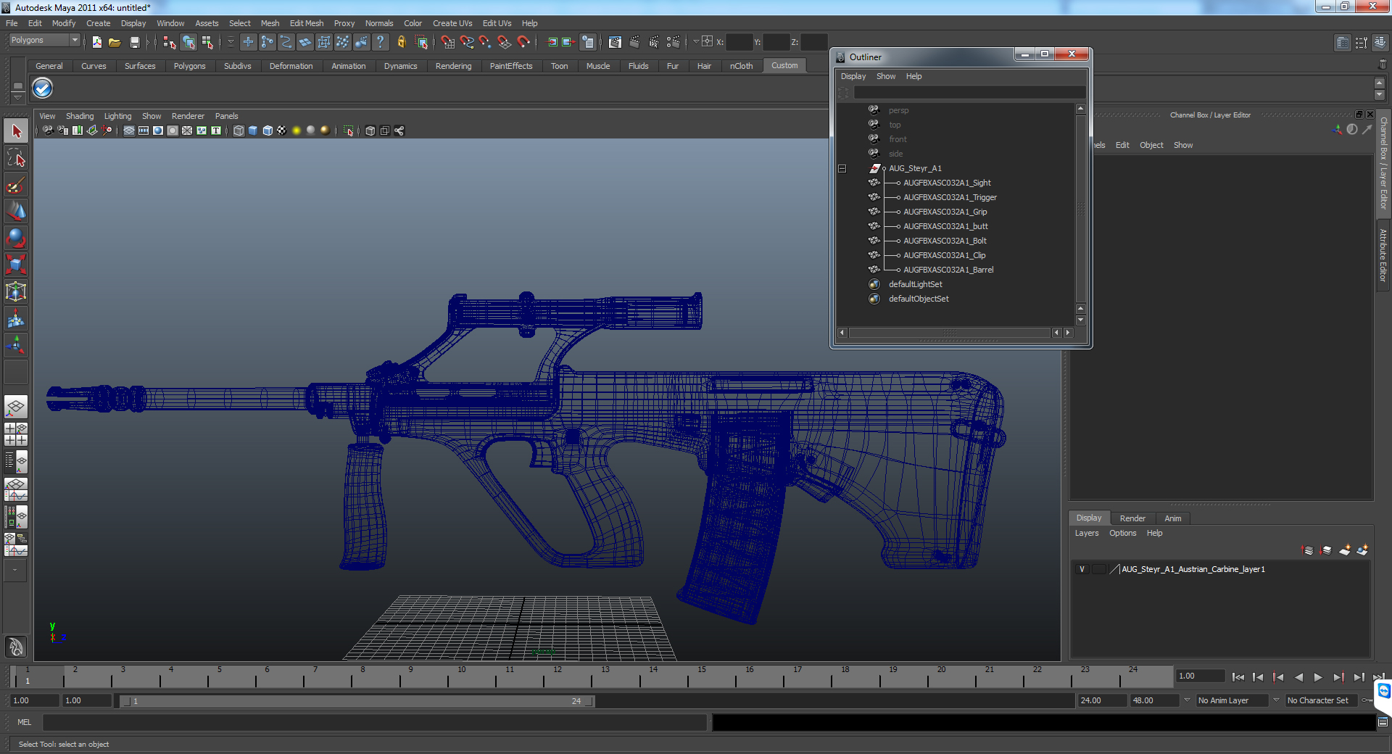This screenshot has width=1392, height=754.
Task: Toggle viewport use all lights yellow sphere
Action: click(297, 130)
